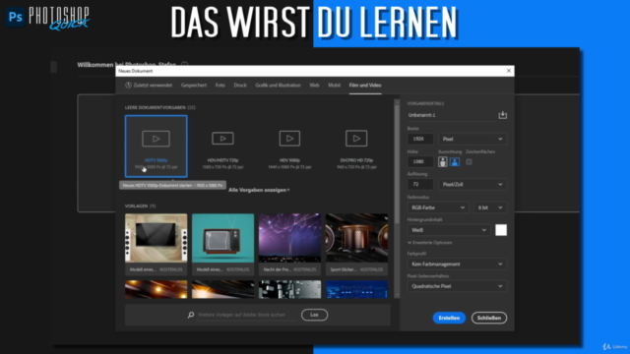This screenshot has width=630, height=354.
Task: Click the save preset icon beside Unbenannt-1
Action: click(x=502, y=115)
